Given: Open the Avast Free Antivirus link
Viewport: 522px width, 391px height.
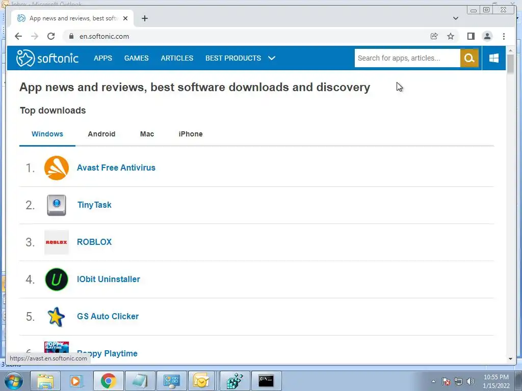Looking at the screenshot, I should pyautogui.click(x=116, y=167).
